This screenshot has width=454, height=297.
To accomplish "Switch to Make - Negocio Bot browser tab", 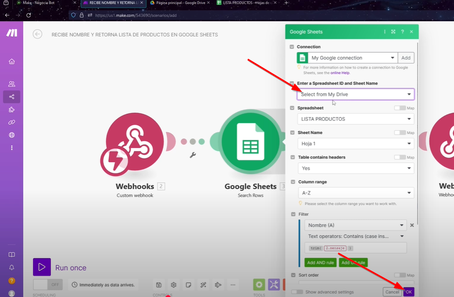I will coord(47,3).
